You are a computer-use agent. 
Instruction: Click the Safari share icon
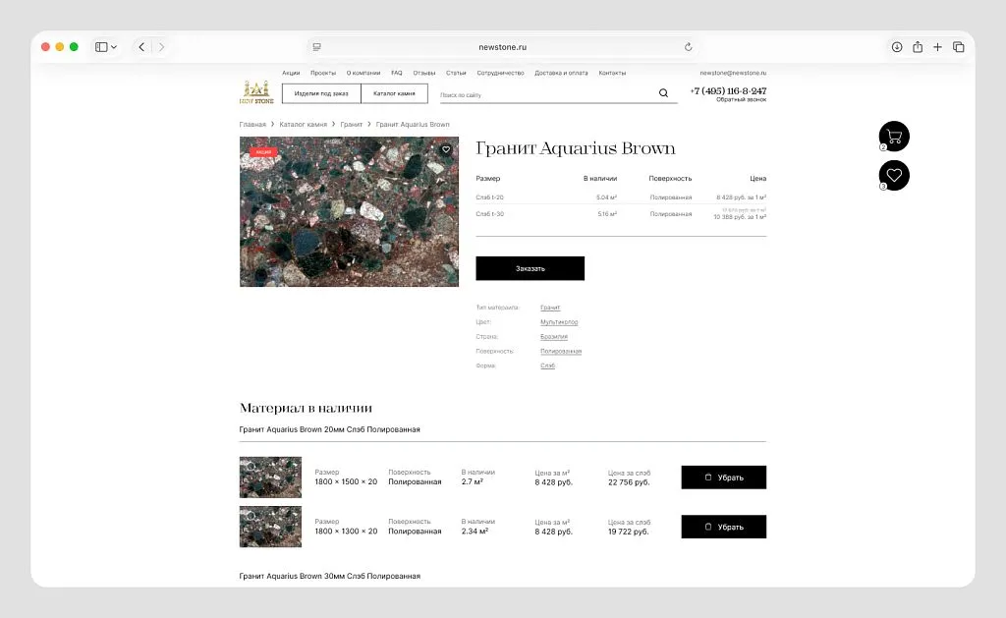point(917,46)
